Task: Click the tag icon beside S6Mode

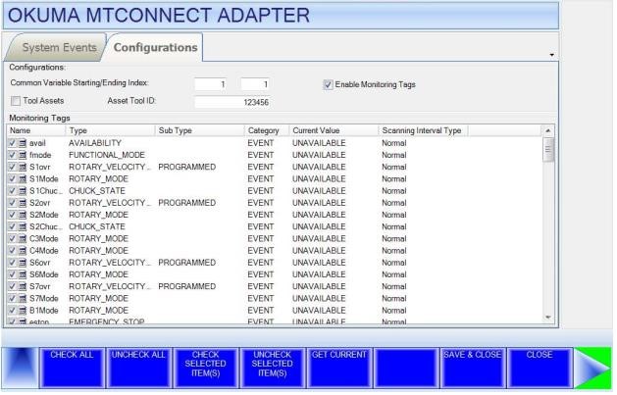Action: point(23,274)
